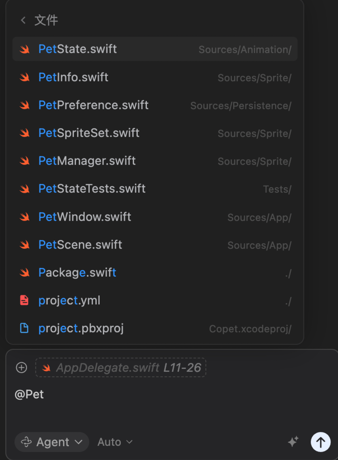Open the Agent mode dropdown
The image size is (338, 460).
52,442
